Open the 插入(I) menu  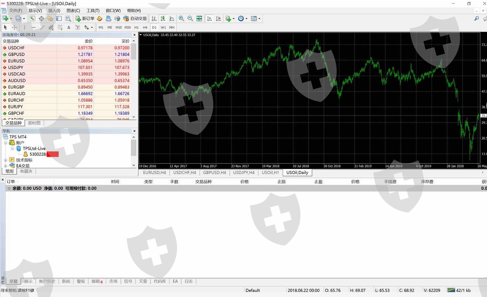[x=54, y=11]
